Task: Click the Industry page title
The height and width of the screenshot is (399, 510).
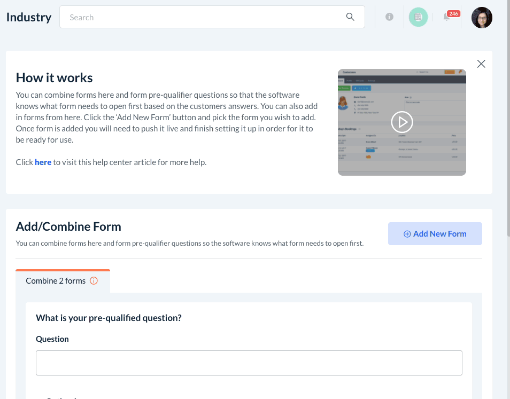Action: coord(29,17)
